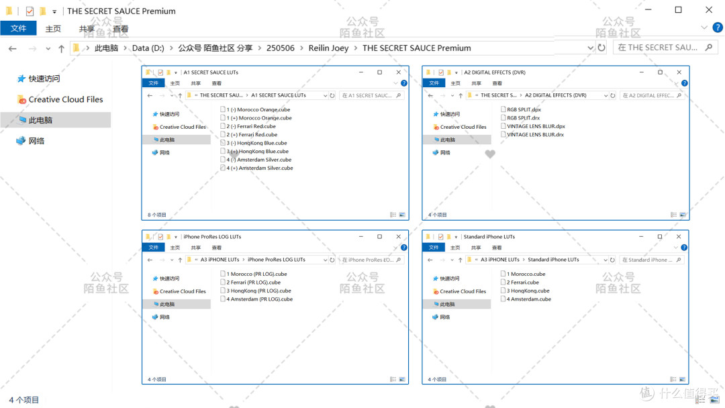
Task: Switch A1 window to details view icon
Action: click(x=393, y=215)
